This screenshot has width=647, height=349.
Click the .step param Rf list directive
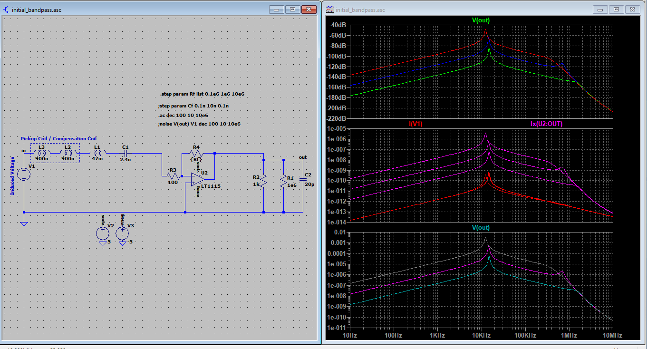click(202, 94)
